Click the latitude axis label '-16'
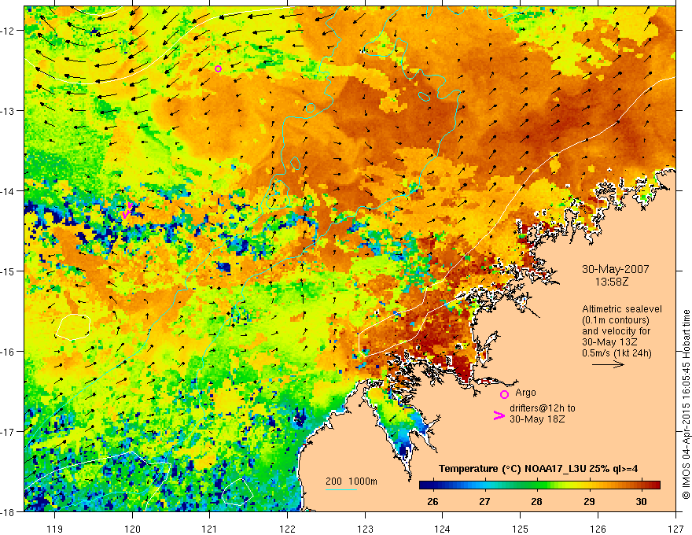 (8, 352)
